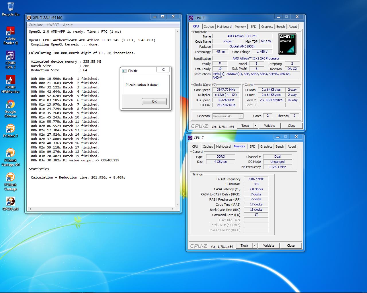The height and width of the screenshot is (293, 367).
Task: Click the CAS# Latency 7.0 clocks field
Action: [x=256, y=189]
